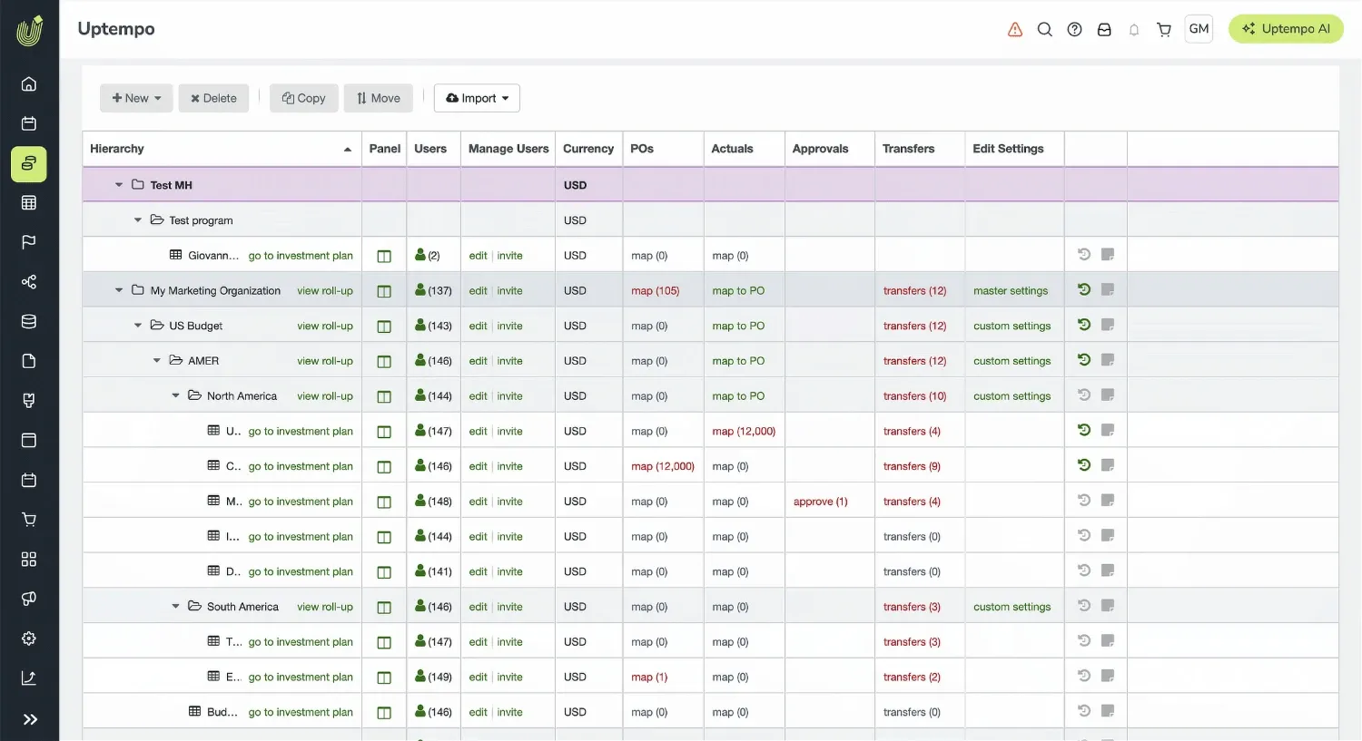Open help question mark icon
1362x741 pixels.
(x=1075, y=29)
